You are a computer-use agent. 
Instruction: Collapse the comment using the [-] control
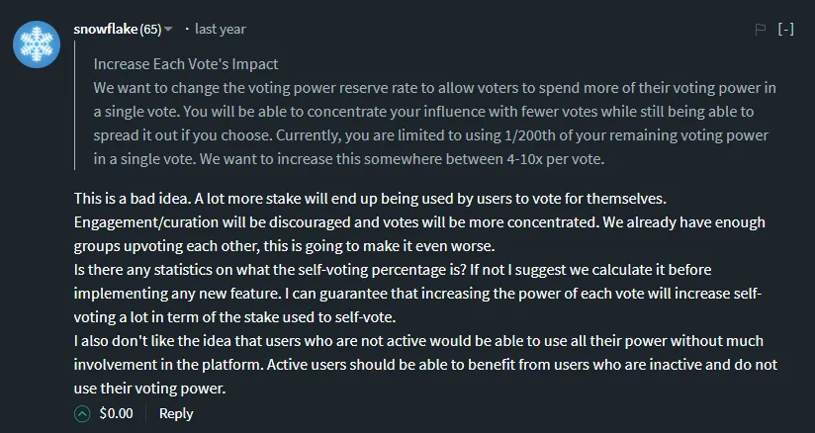(785, 30)
